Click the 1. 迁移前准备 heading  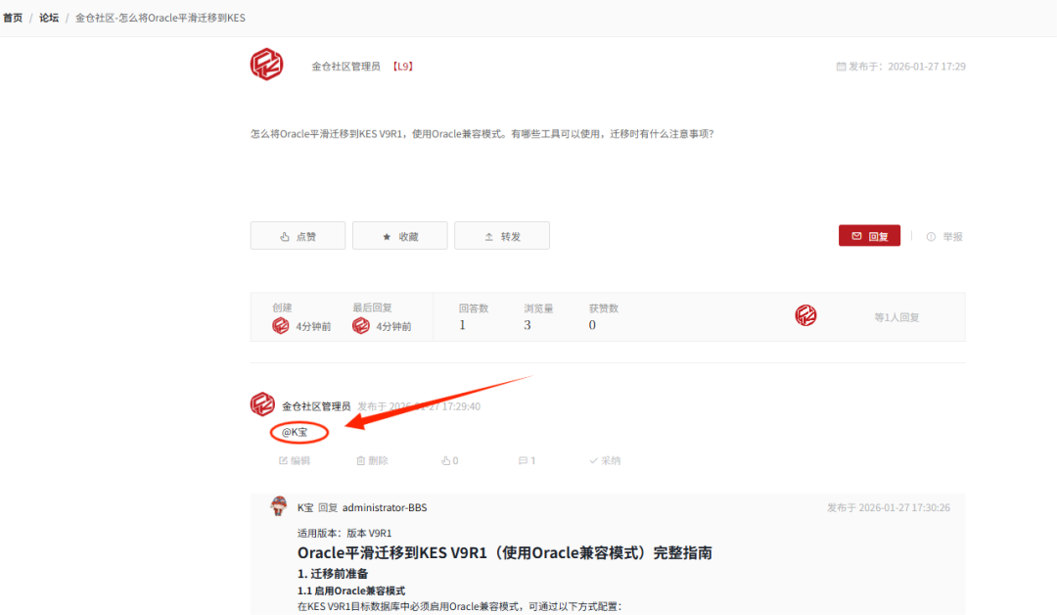tap(333, 574)
